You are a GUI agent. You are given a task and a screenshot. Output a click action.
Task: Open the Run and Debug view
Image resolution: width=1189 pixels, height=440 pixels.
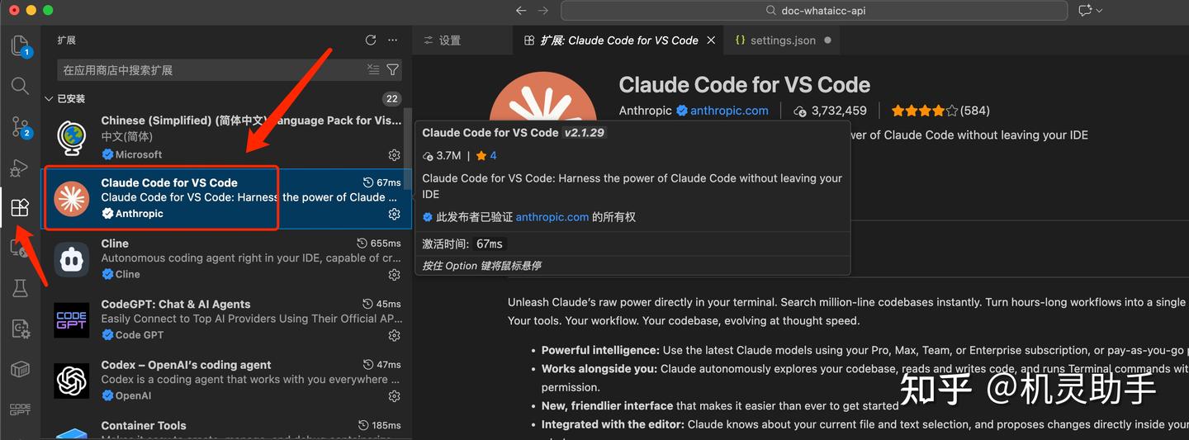pos(19,168)
